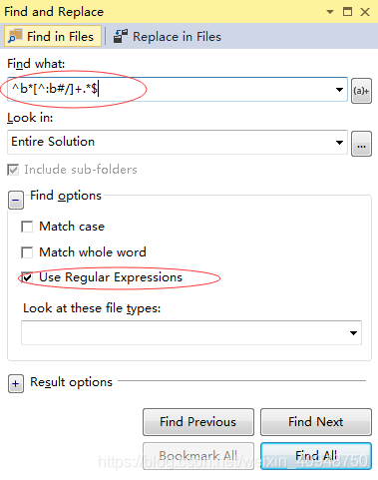Click the Replace in Files icon
Screen dimensions: 378x480
click(121, 36)
